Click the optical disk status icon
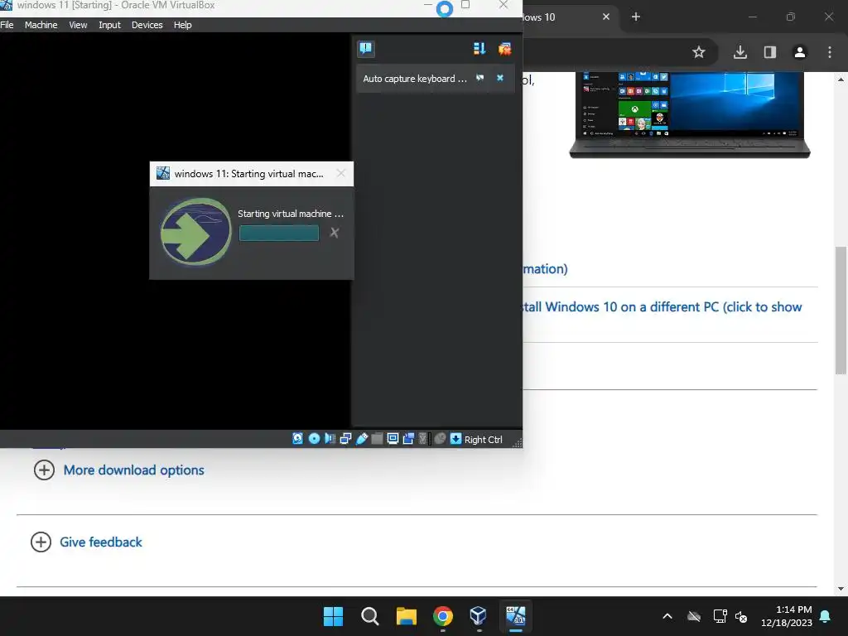 coord(314,439)
